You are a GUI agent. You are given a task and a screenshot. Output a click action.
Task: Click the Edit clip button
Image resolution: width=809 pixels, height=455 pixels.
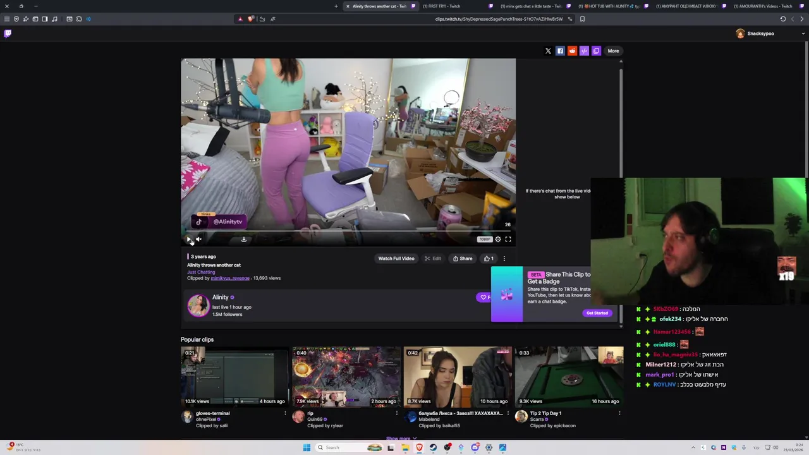pos(433,258)
